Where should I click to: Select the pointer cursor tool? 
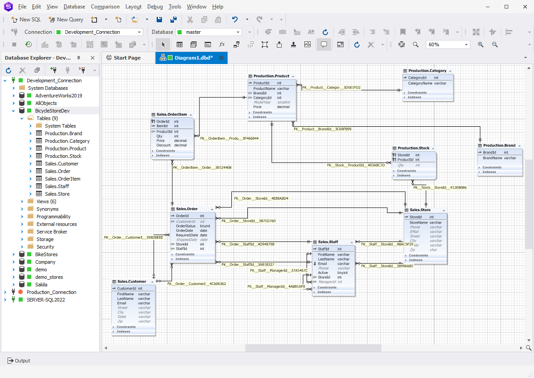[163, 44]
